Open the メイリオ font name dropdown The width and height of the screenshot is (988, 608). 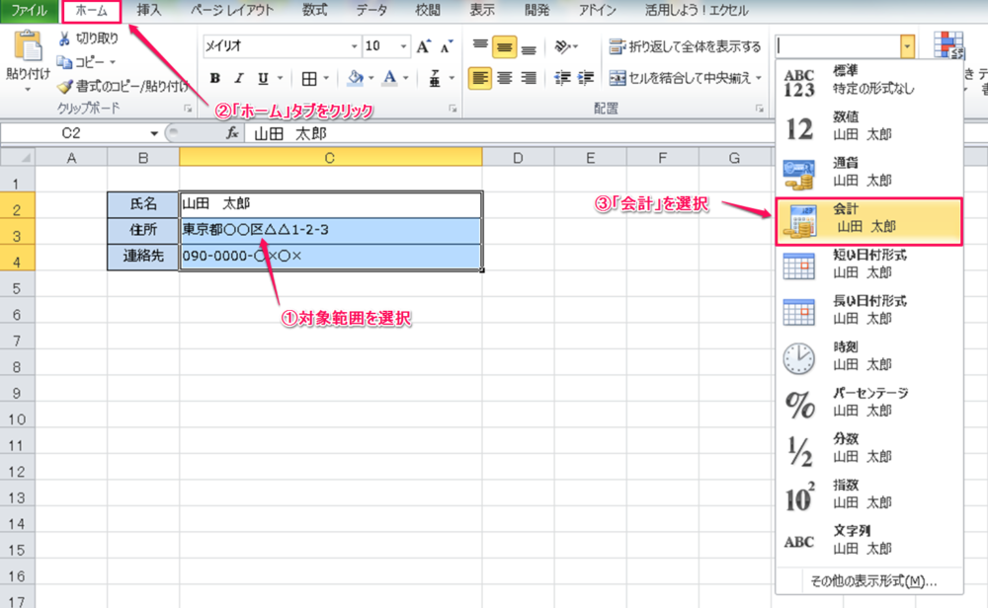[354, 46]
